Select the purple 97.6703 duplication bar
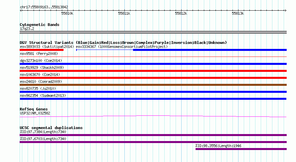Screen dimensions: 296x162 pos(153,142)
